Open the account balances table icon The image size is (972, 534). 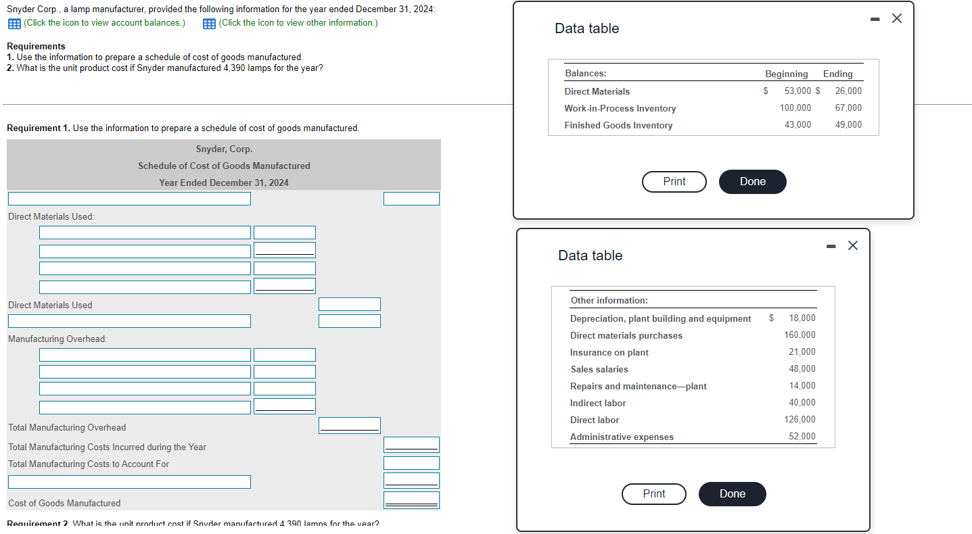(x=14, y=24)
